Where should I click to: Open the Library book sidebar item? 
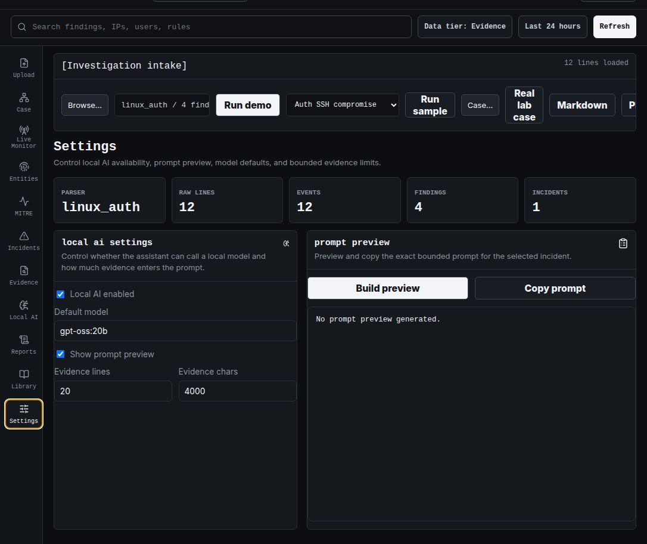[x=23, y=379]
